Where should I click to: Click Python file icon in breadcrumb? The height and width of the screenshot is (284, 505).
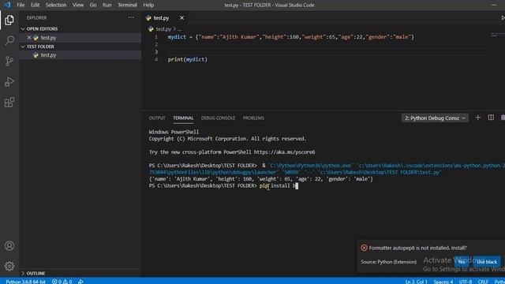[151, 29]
